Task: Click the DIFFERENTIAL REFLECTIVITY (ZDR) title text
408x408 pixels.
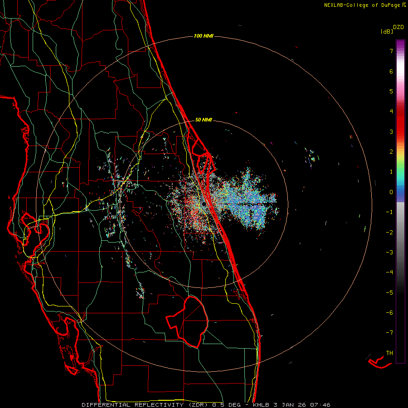Action: 146,405
